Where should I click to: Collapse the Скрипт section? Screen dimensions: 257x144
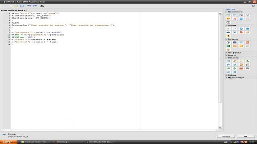pyautogui.click(x=226, y=26)
